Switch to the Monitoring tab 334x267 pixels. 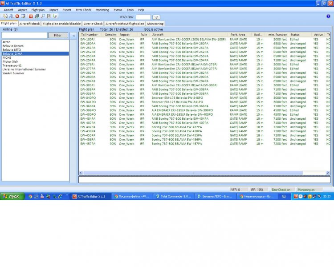pos(155,24)
